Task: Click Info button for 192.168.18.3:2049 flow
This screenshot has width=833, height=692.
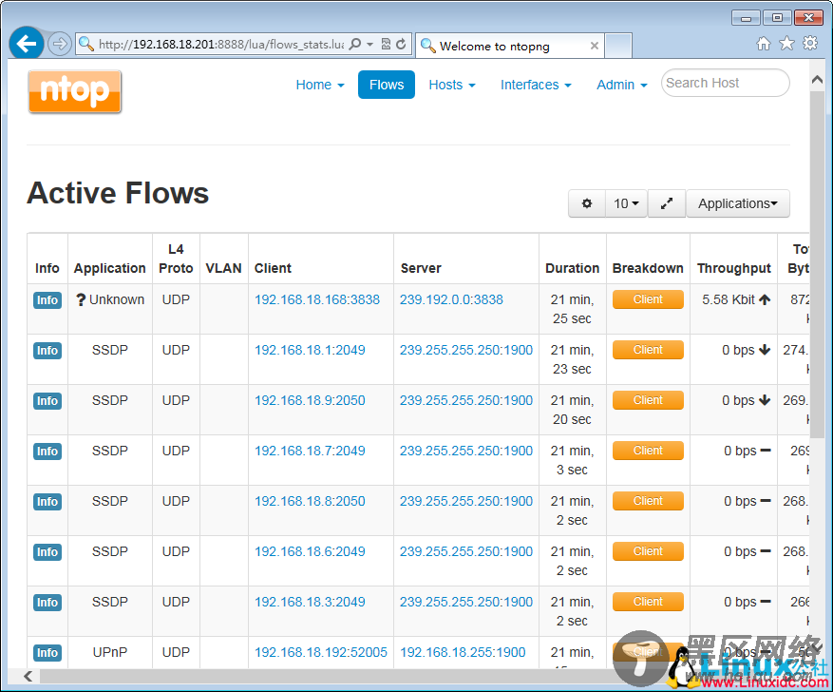Action: (47, 603)
